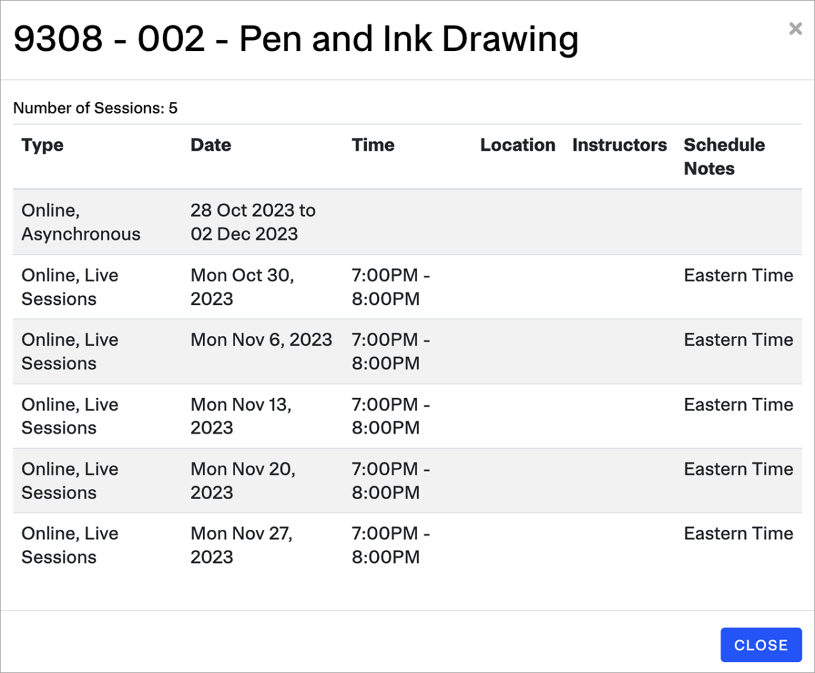
Task: Click the Location column header
Action: click(x=518, y=145)
